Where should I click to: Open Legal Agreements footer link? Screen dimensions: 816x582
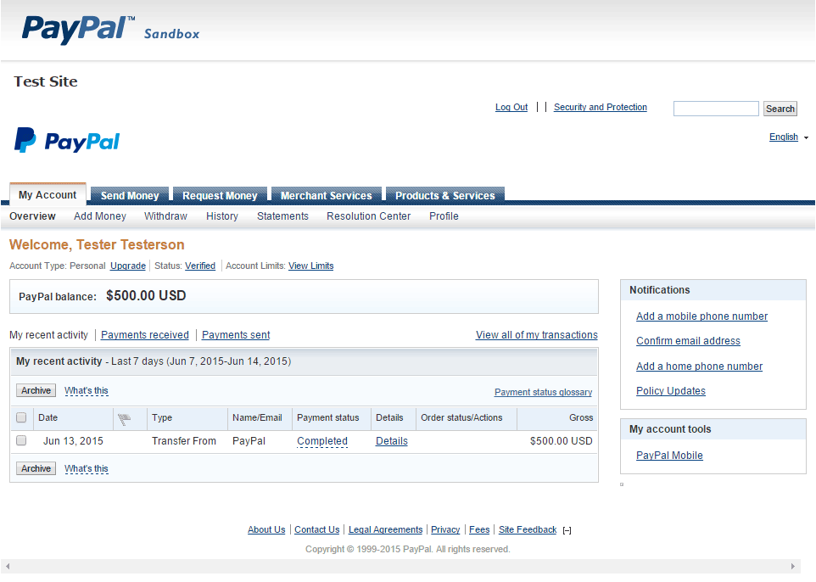(x=386, y=530)
